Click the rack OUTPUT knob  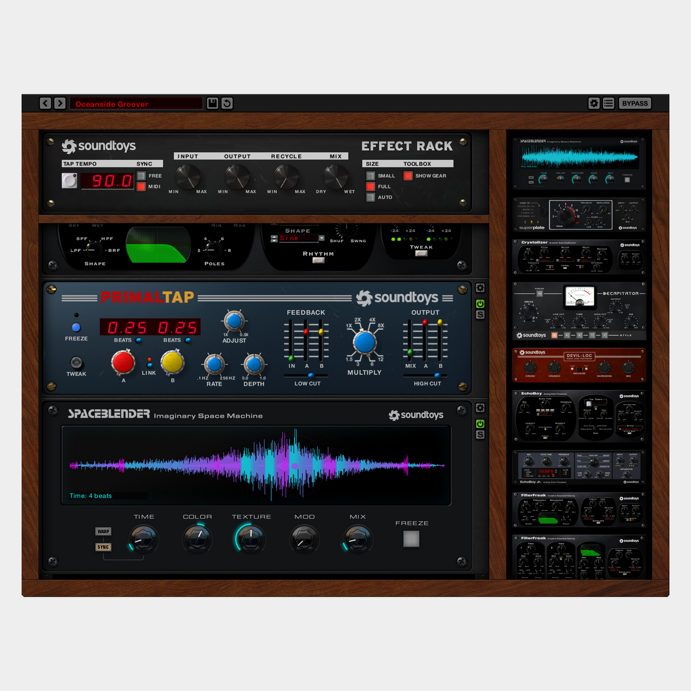point(237,176)
